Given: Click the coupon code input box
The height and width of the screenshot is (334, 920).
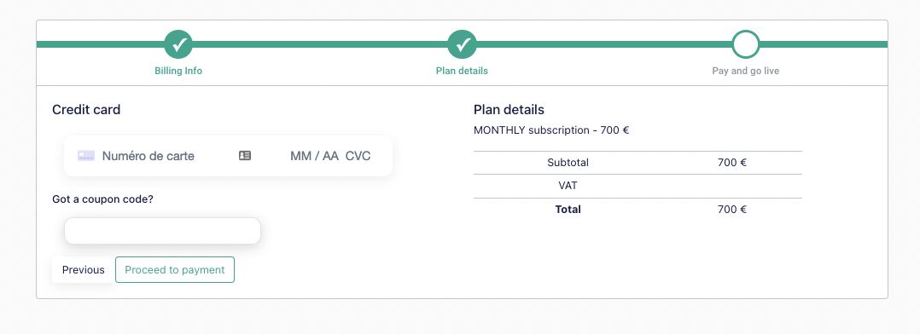Looking at the screenshot, I should point(162,231).
